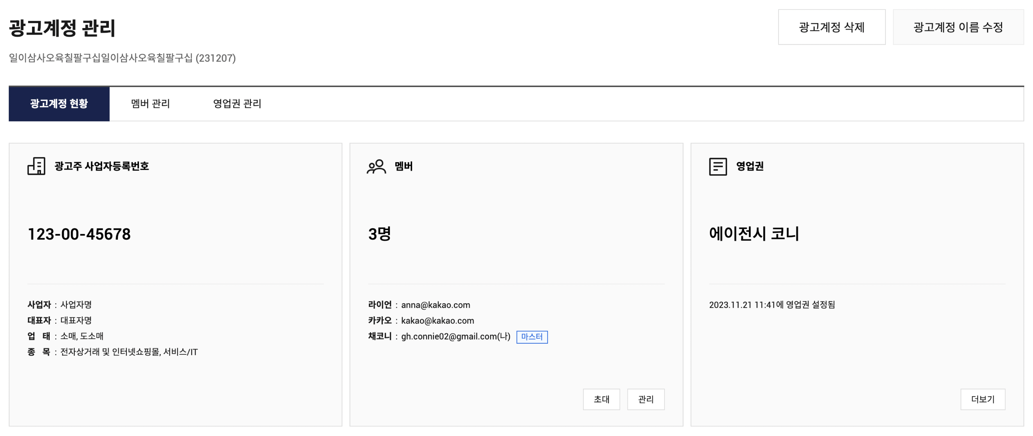1033x436 pixels.
Task: Click the people icon beside 멤버
Action: (x=376, y=166)
